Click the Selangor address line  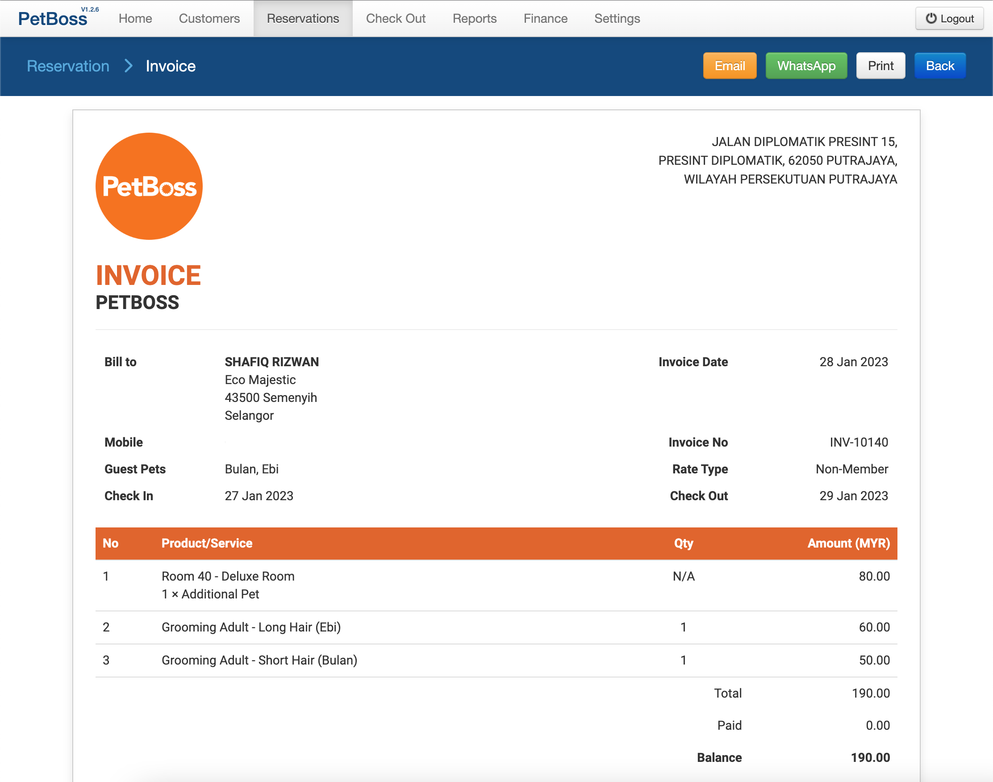click(249, 415)
